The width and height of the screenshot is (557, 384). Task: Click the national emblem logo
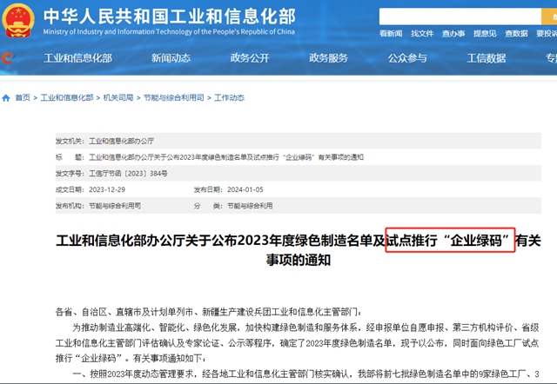click(17, 21)
